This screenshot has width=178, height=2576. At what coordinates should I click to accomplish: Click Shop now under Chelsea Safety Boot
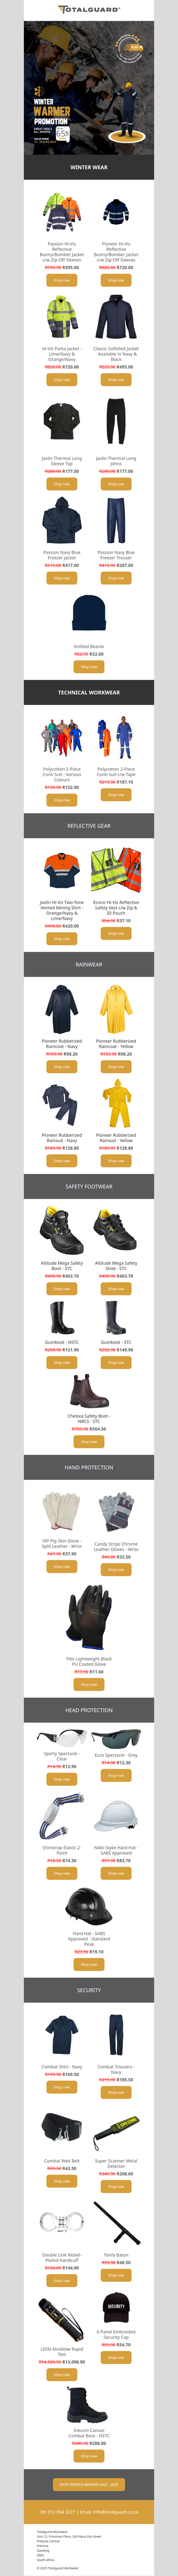click(89, 1442)
